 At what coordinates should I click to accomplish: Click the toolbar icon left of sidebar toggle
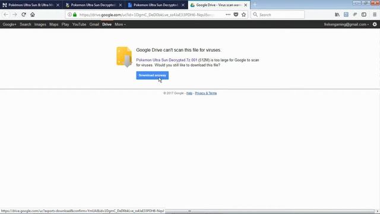click(355, 14)
